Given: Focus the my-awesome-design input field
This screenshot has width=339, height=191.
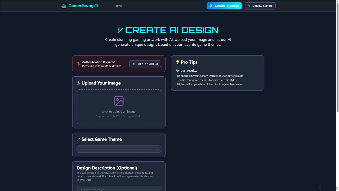Looking at the screenshot, I should point(119,189).
